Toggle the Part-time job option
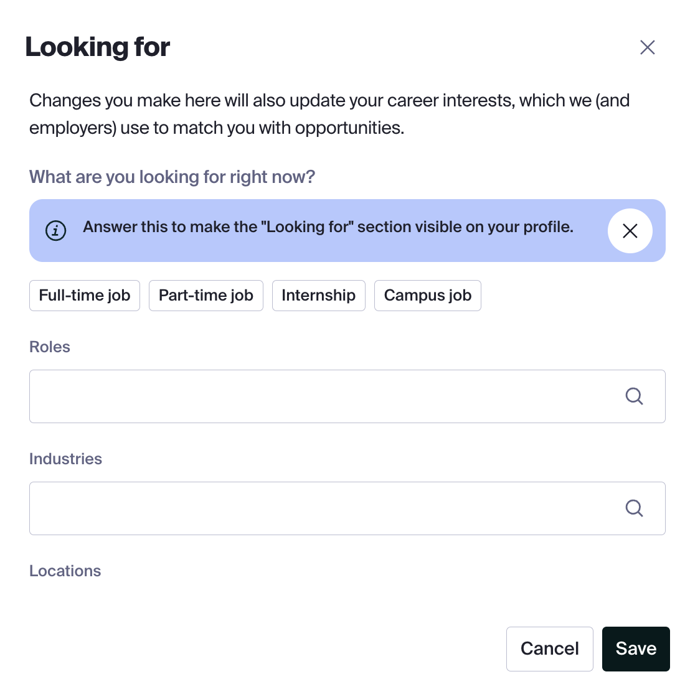 tap(205, 296)
